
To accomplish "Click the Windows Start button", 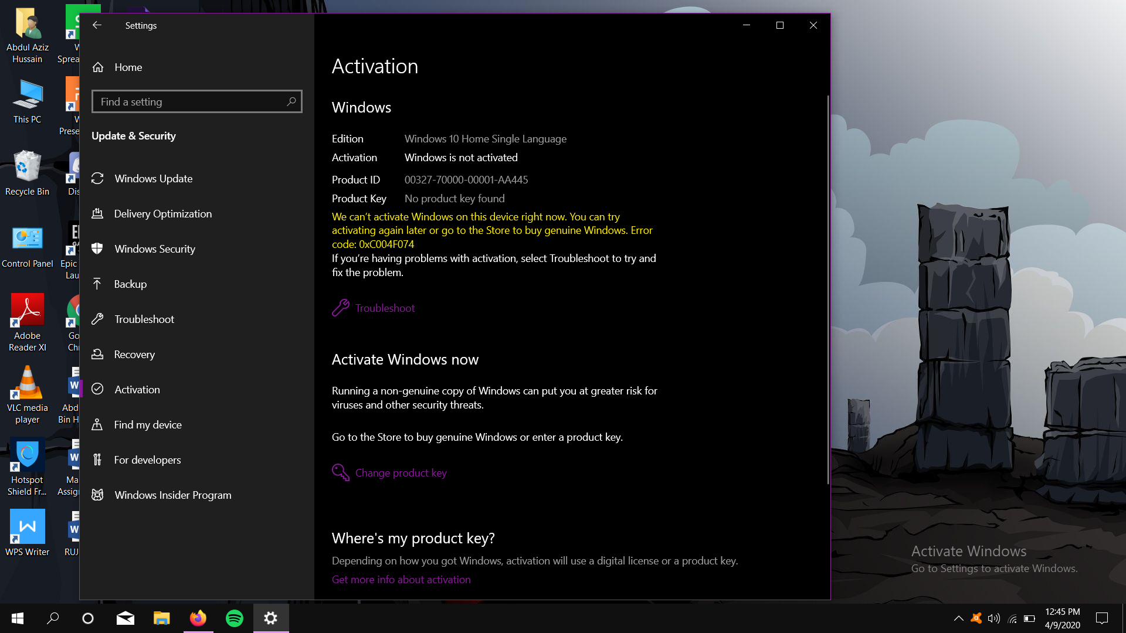I will (18, 618).
